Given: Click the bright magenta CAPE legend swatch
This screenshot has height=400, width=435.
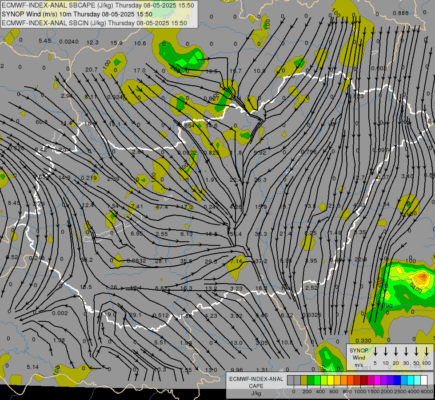Looking at the screenshot, I should (377, 380).
